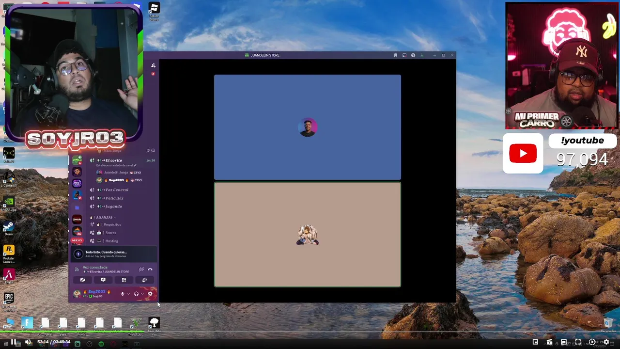Pause the video playback
This screenshot has width=620, height=349.
pos(13,342)
